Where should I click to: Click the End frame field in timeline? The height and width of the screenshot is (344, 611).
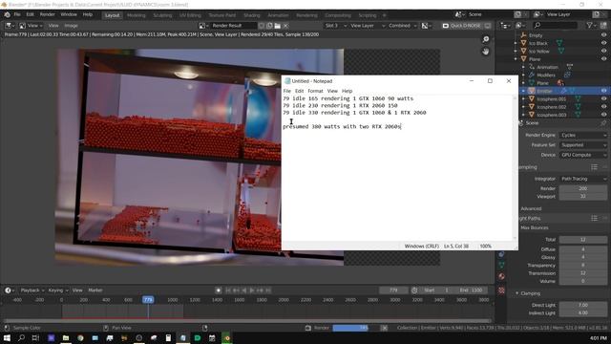(472, 290)
